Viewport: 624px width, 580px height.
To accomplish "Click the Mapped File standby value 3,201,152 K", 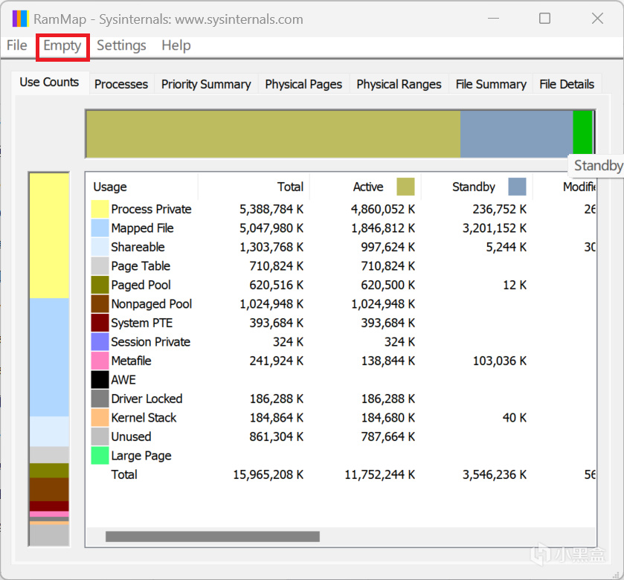I will [495, 228].
